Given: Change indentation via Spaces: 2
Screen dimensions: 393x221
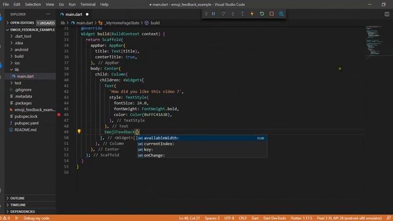Looking at the screenshot, I should pyautogui.click(x=212, y=219).
